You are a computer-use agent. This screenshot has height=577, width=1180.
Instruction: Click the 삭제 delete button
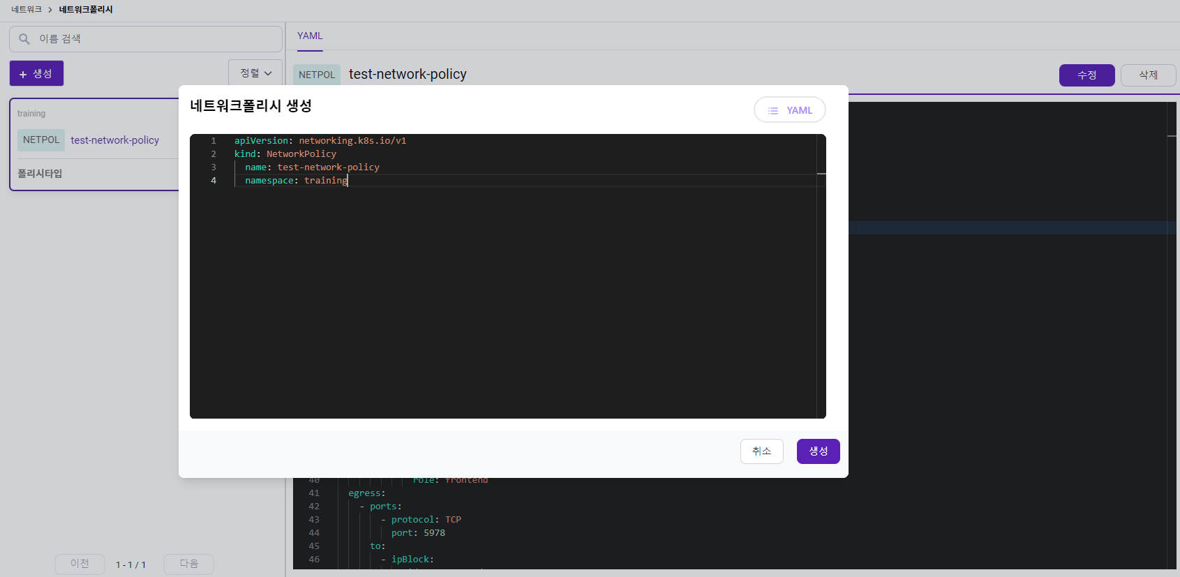[x=1149, y=75]
